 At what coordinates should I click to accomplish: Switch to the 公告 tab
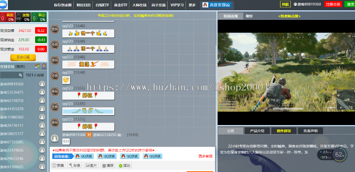pos(231,131)
